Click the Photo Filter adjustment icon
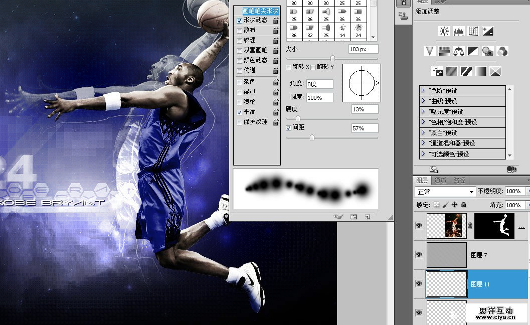Image resolution: width=530 pixels, height=325 pixels. (x=487, y=52)
